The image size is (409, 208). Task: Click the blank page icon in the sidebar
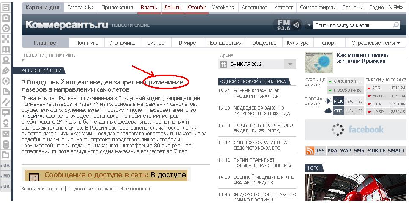pos(6,92)
